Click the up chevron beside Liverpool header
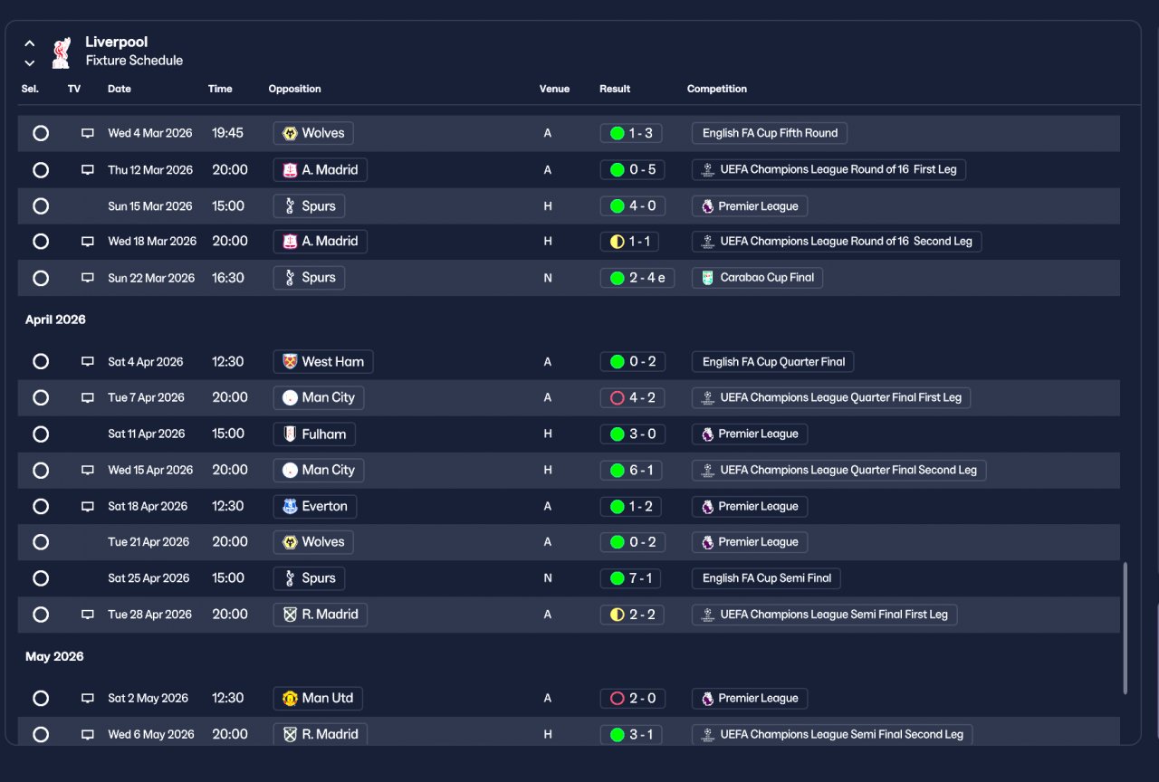This screenshot has height=782, width=1159. tap(30, 43)
